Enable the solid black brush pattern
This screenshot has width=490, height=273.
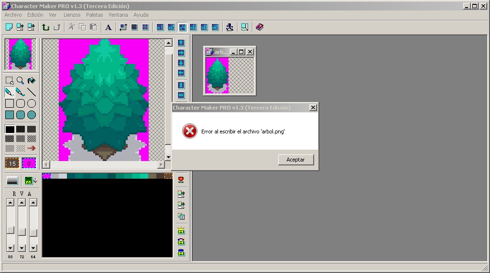(10, 129)
